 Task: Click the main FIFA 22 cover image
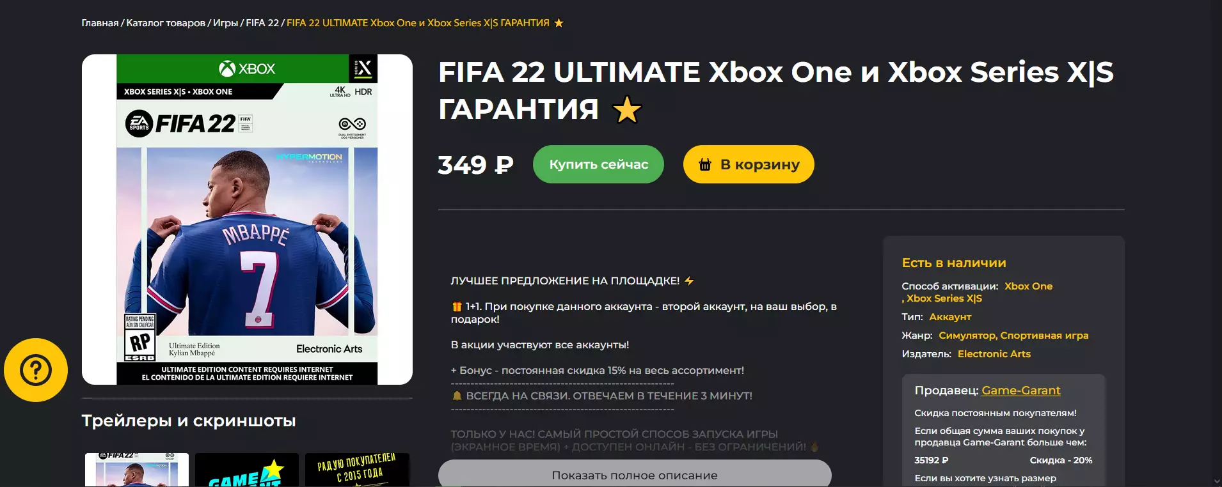[x=247, y=219]
